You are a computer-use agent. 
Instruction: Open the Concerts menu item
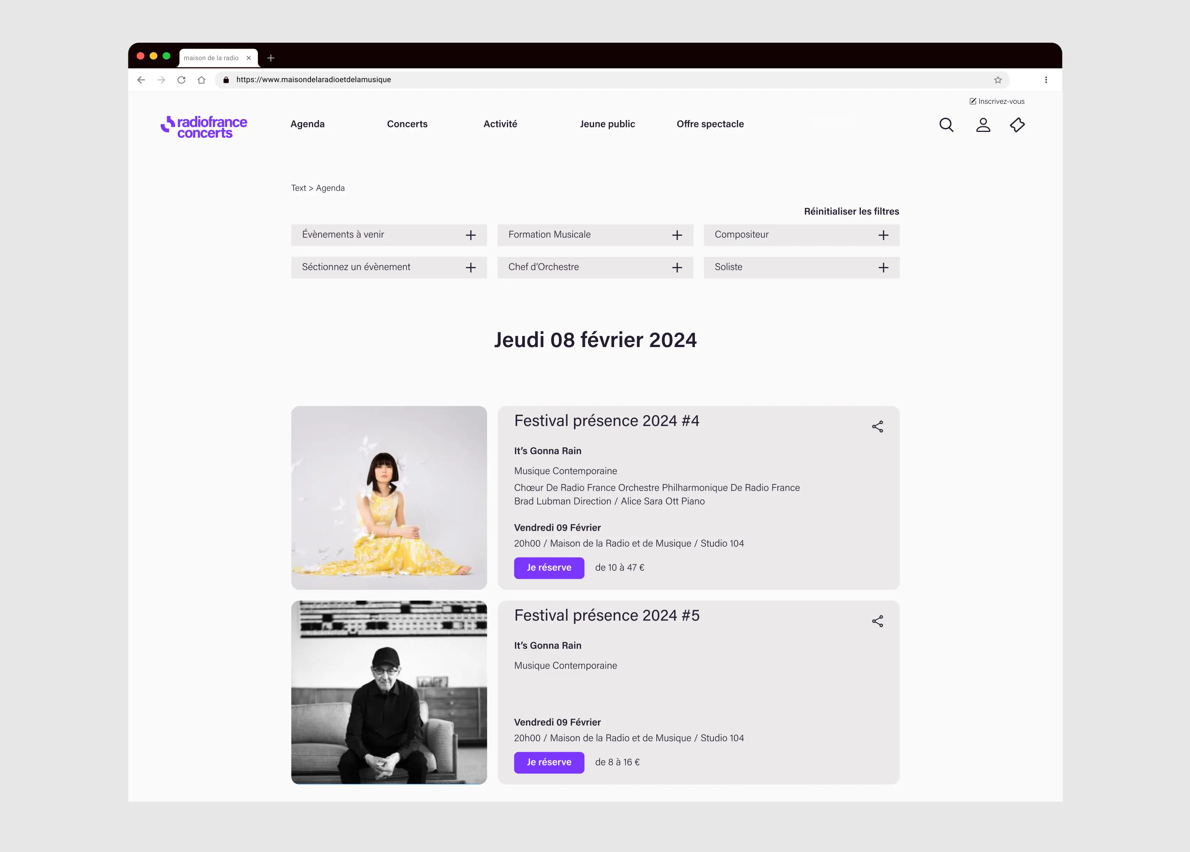(407, 124)
